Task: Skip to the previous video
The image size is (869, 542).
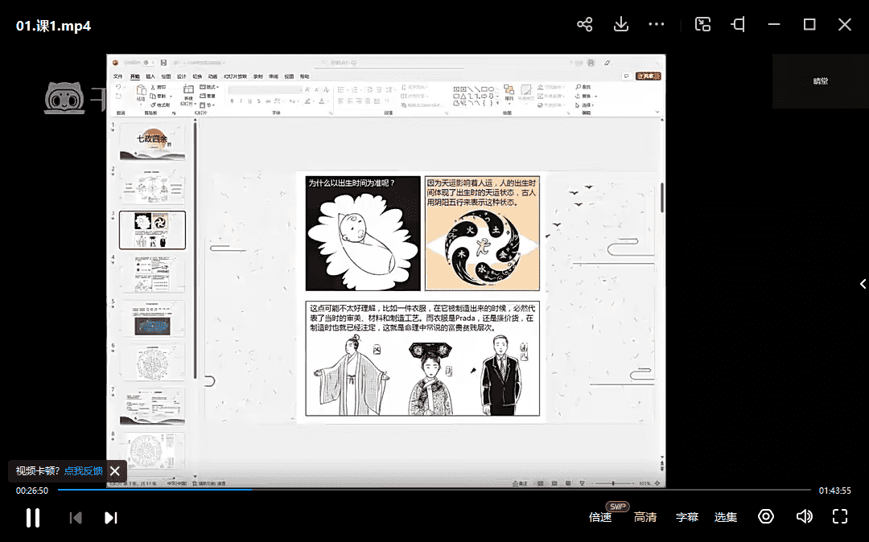Action: coord(76,517)
